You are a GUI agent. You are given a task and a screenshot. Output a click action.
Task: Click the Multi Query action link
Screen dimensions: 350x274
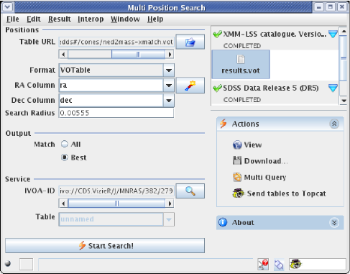click(x=265, y=177)
